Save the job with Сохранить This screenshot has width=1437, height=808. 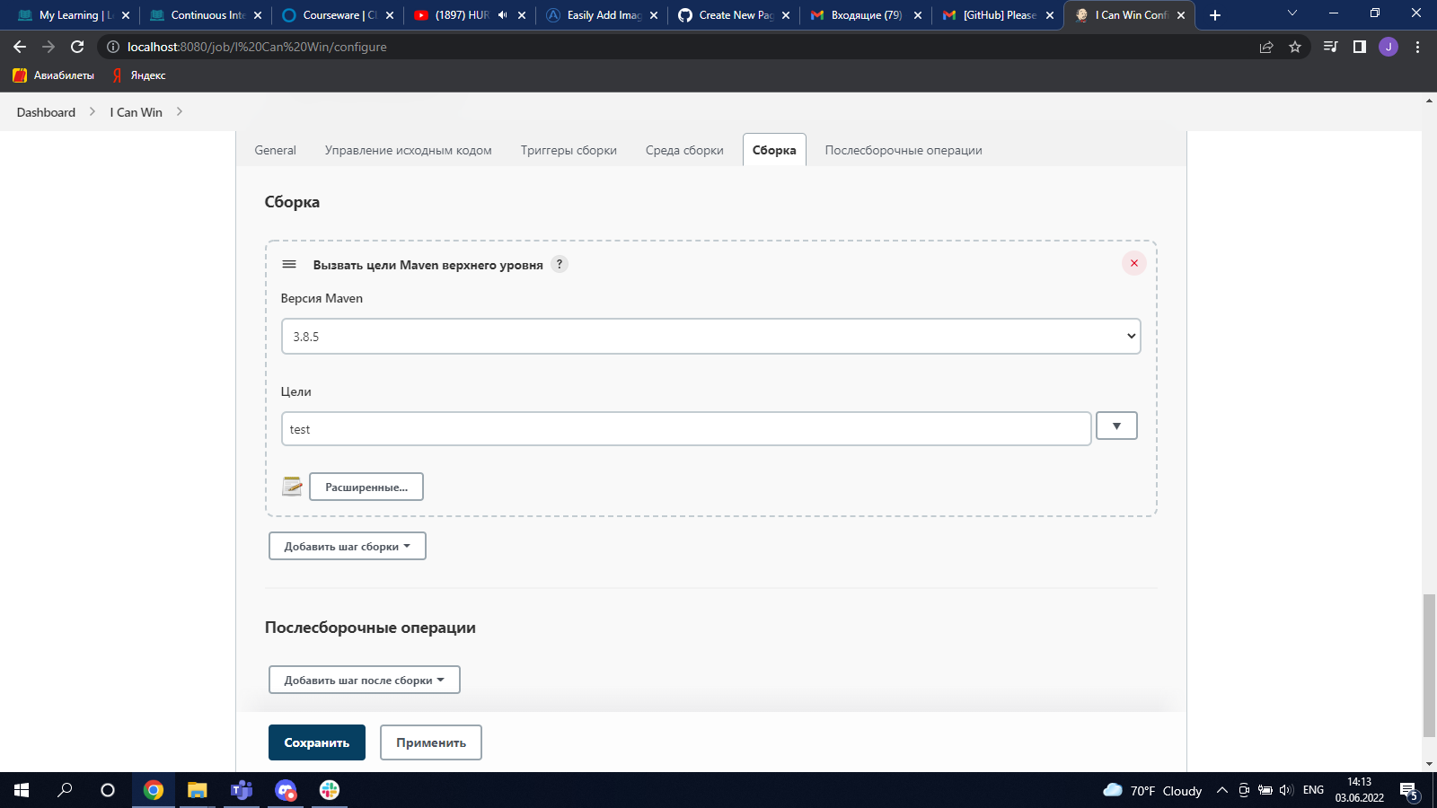click(x=317, y=742)
